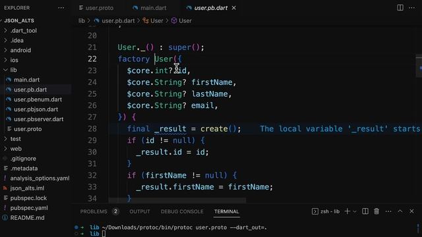The height and width of the screenshot is (237, 422).
Task: Open the .gitignore file
Action: (x=23, y=159)
